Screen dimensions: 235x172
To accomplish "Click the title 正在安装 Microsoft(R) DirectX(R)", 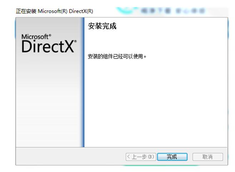I will 54,11.
